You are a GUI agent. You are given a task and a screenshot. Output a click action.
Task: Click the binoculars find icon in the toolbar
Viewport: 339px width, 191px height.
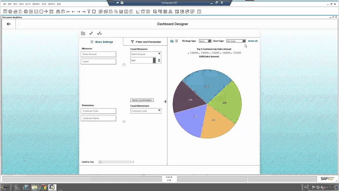(58, 12)
